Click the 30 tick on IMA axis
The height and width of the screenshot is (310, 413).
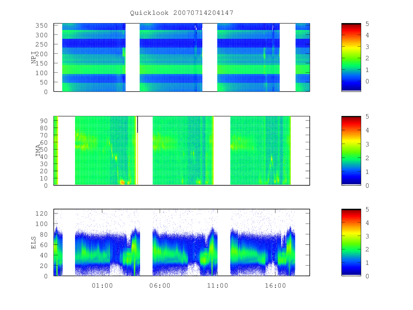[x=44, y=164]
